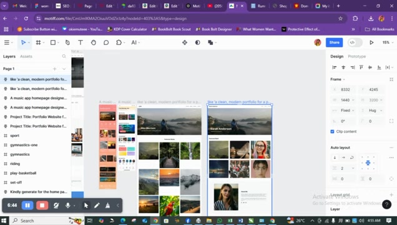Select the riding layer

36,164
